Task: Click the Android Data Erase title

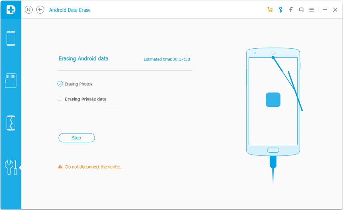Action: point(70,10)
